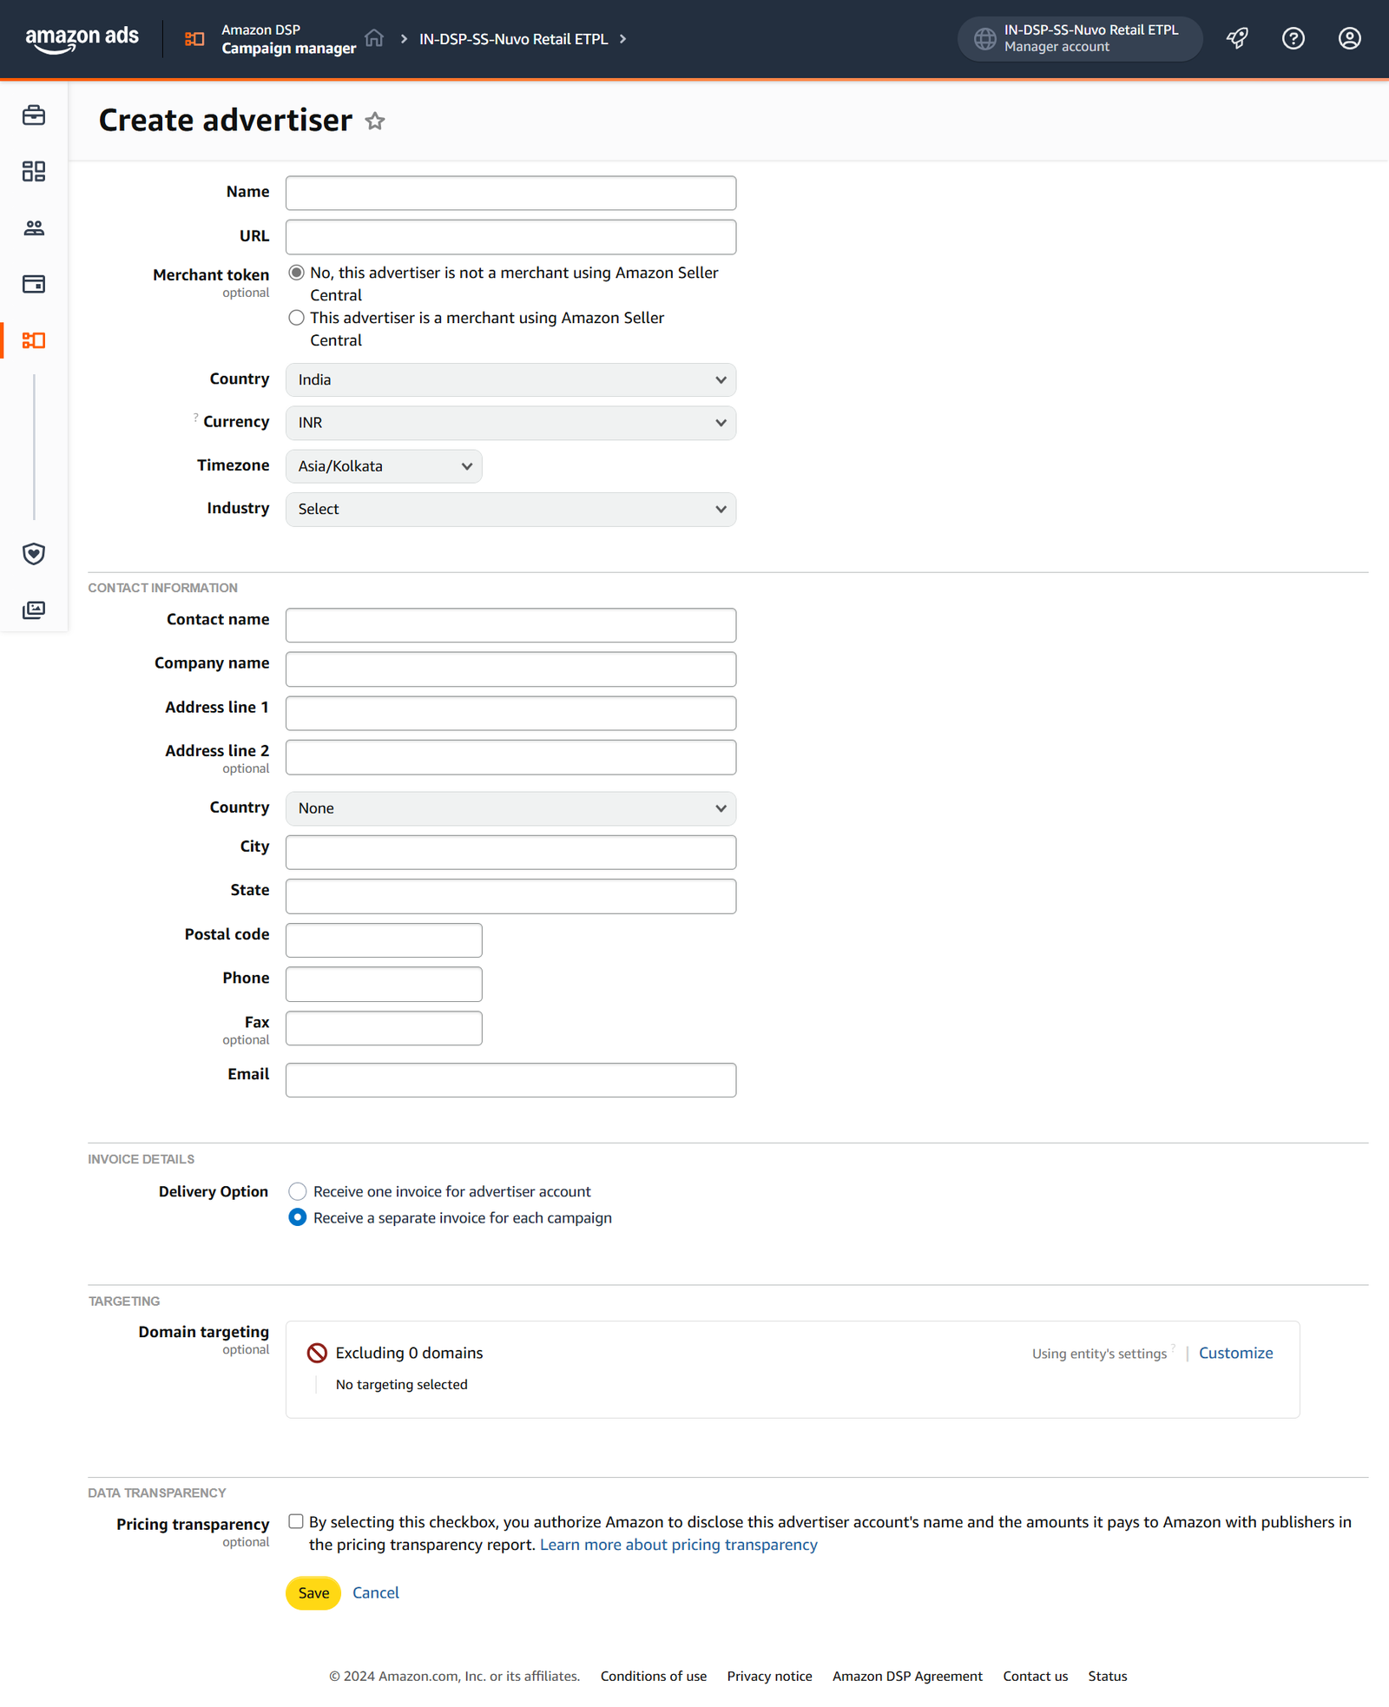The width and height of the screenshot is (1389, 1707).
Task: Select 'This advertiser is a merchant' option
Action: [x=297, y=318]
